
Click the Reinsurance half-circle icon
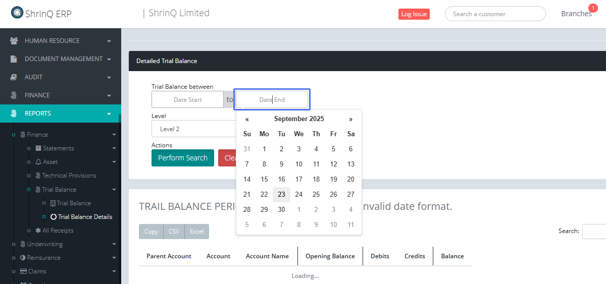tap(23, 258)
